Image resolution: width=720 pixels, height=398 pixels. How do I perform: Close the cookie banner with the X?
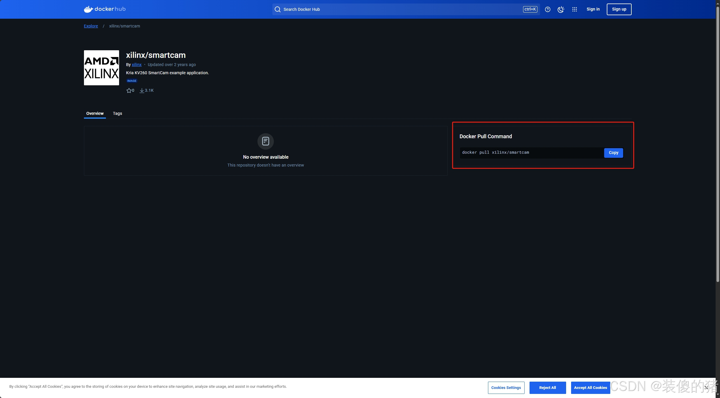[x=706, y=388]
